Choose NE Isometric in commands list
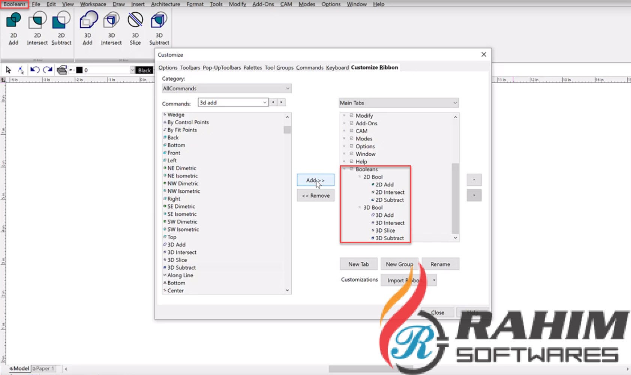 pos(183,176)
